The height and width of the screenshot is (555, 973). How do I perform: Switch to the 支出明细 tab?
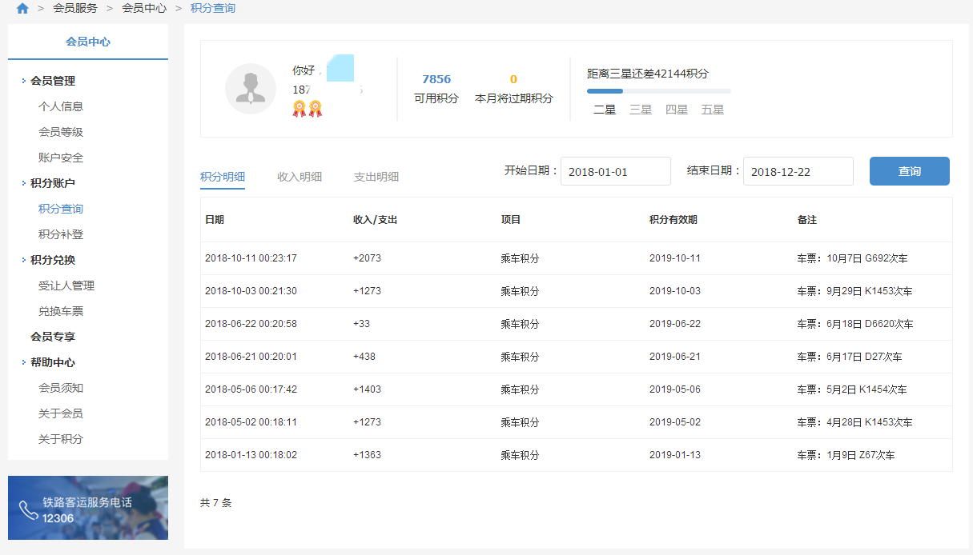[x=376, y=177]
